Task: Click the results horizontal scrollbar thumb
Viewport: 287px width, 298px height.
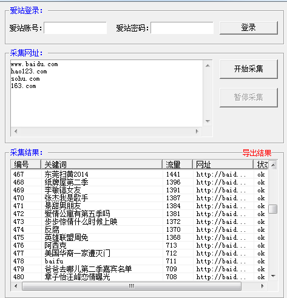Action: 132,286
